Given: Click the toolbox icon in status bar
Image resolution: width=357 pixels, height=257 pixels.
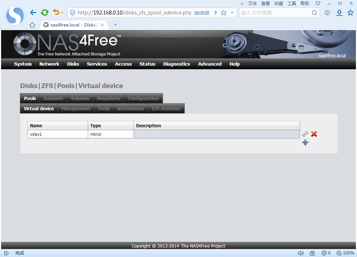Looking at the screenshot, I should tap(312, 253).
